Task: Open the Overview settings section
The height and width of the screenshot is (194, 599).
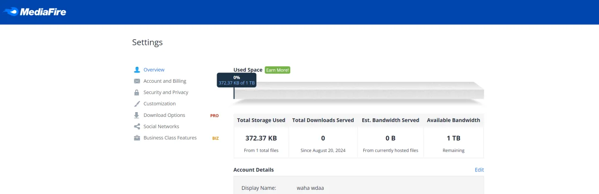Action: pyautogui.click(x=154, y=70)
